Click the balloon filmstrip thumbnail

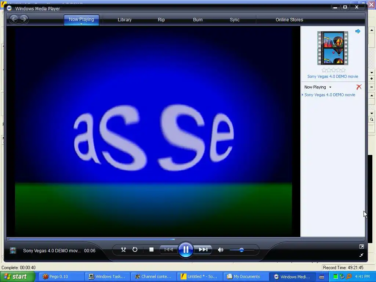333,48
